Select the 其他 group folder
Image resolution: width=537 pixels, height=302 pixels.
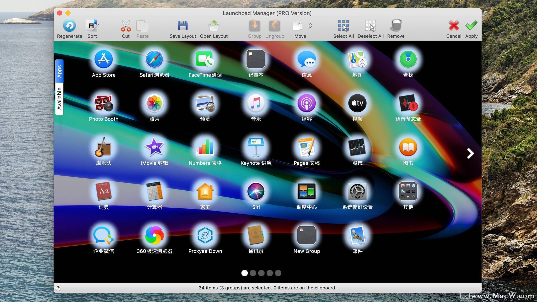(408, 191)
